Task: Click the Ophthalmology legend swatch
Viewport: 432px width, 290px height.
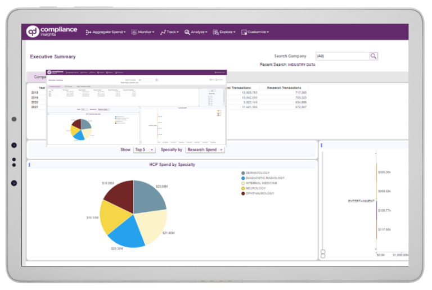Action: point(243,193)
